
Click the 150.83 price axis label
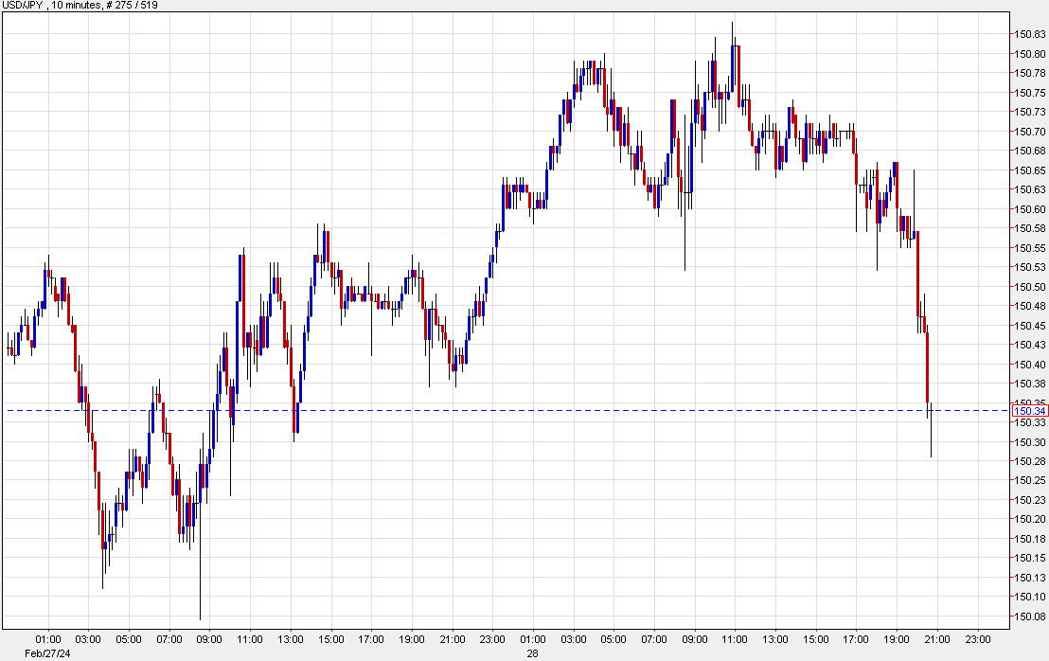(x=1030, y=34)
